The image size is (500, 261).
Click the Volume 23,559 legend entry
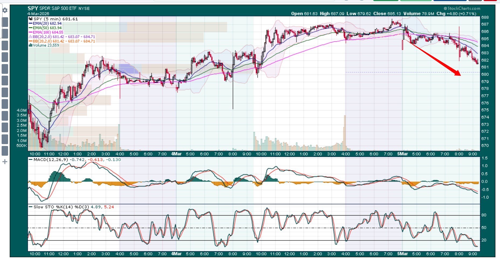point(44,45)
